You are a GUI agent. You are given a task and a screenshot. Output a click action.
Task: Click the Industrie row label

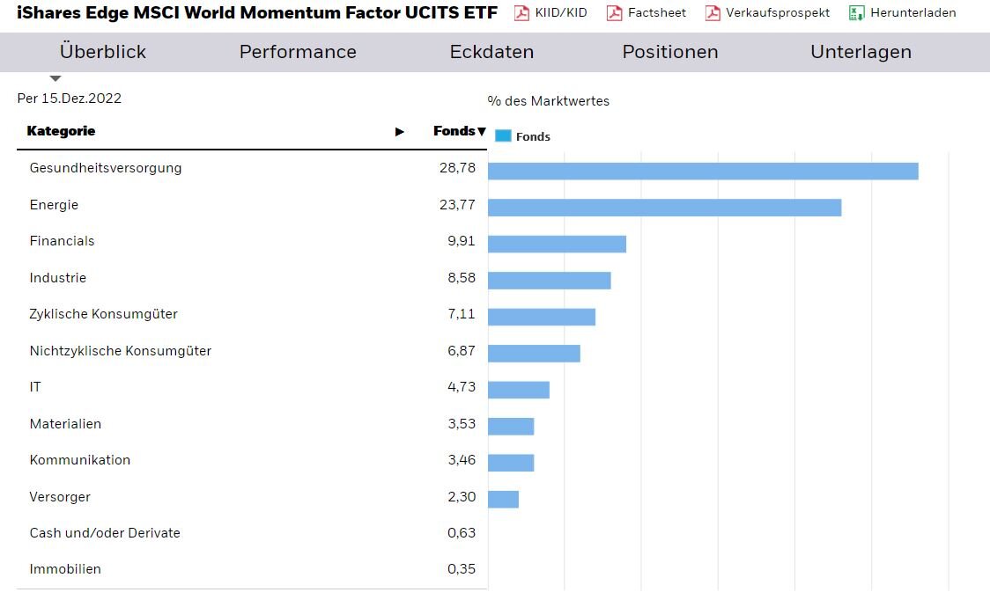57,278
